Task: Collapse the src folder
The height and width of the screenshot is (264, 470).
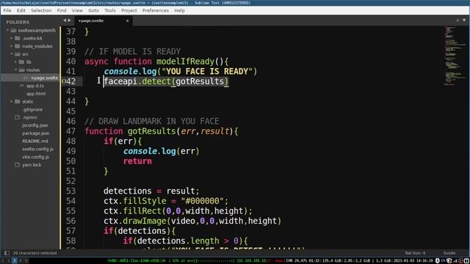Action: (x=12, y=54)
